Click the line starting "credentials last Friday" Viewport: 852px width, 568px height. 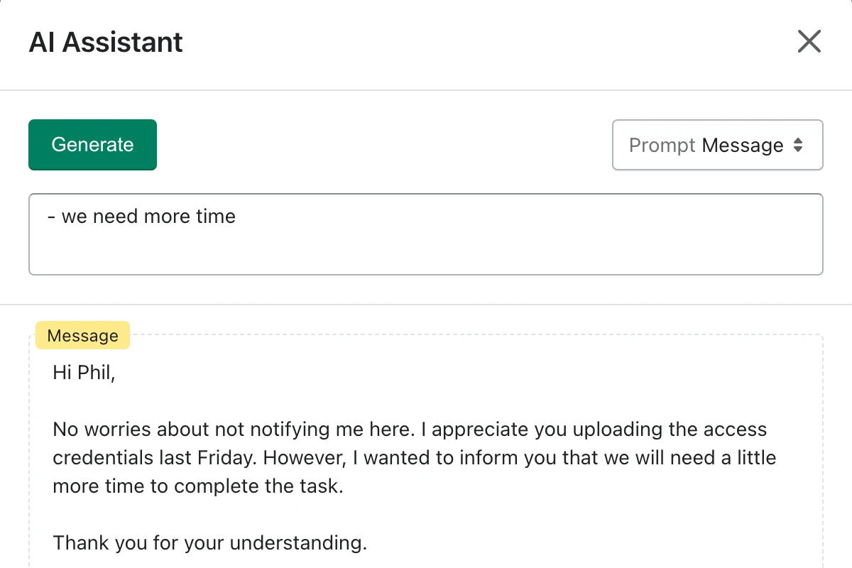(x=415, y=458)
